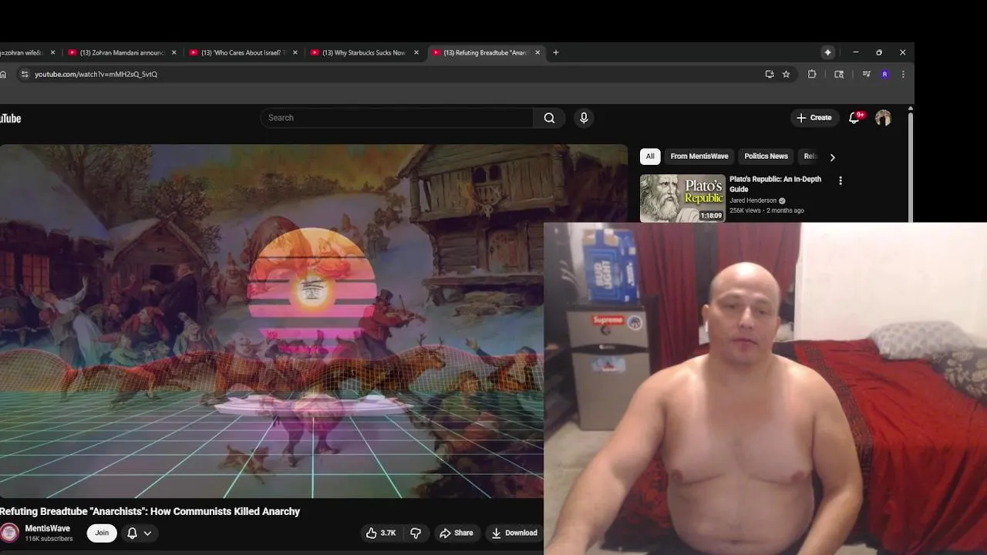The image size is (987, 555).
Task: Click the address bar URL
Action: coord(96,74)
